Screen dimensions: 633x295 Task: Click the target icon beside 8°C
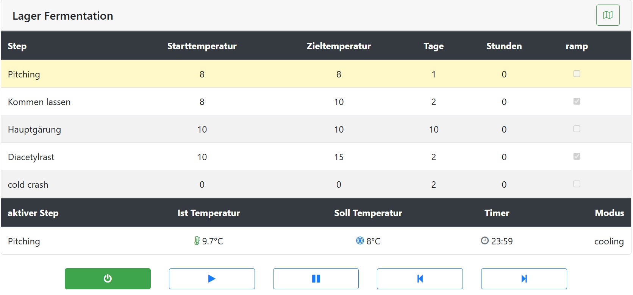coord(360,241)
